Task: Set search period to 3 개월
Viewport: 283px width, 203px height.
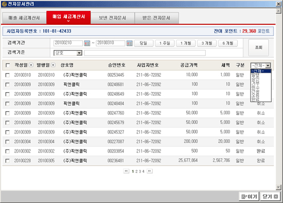Action: click(x=207, y=43)
